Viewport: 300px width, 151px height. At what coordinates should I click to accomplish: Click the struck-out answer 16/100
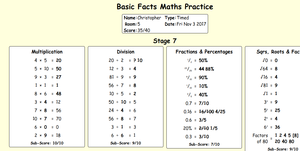pos(207,112)
